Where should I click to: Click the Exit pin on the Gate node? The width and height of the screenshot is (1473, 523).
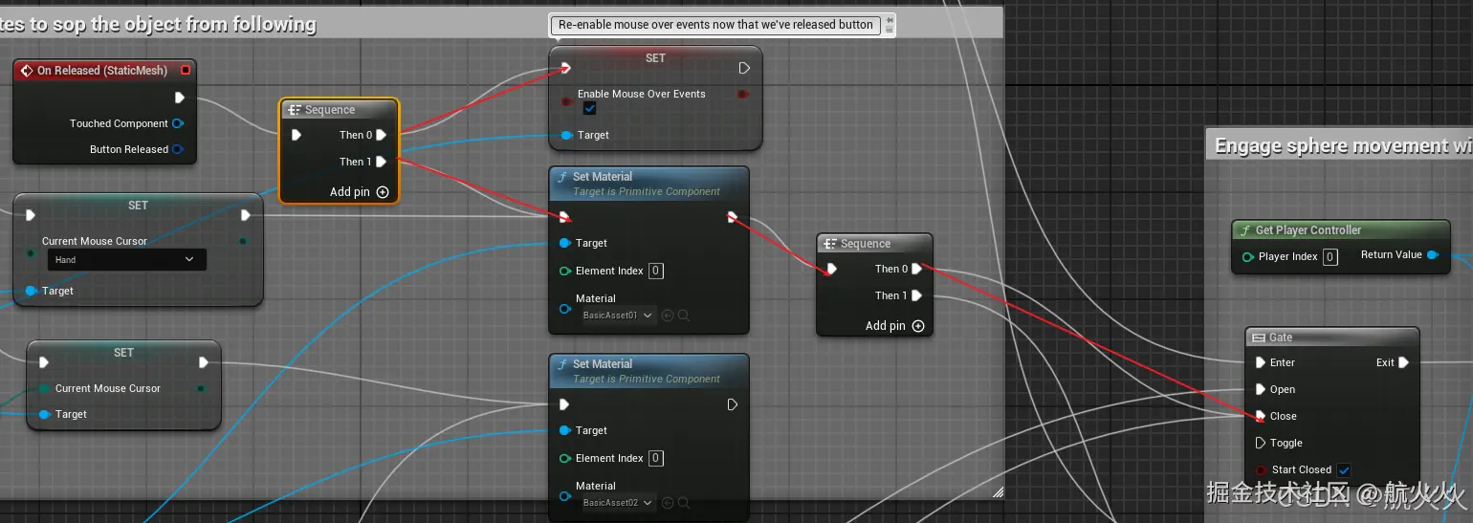point(1403,362)
